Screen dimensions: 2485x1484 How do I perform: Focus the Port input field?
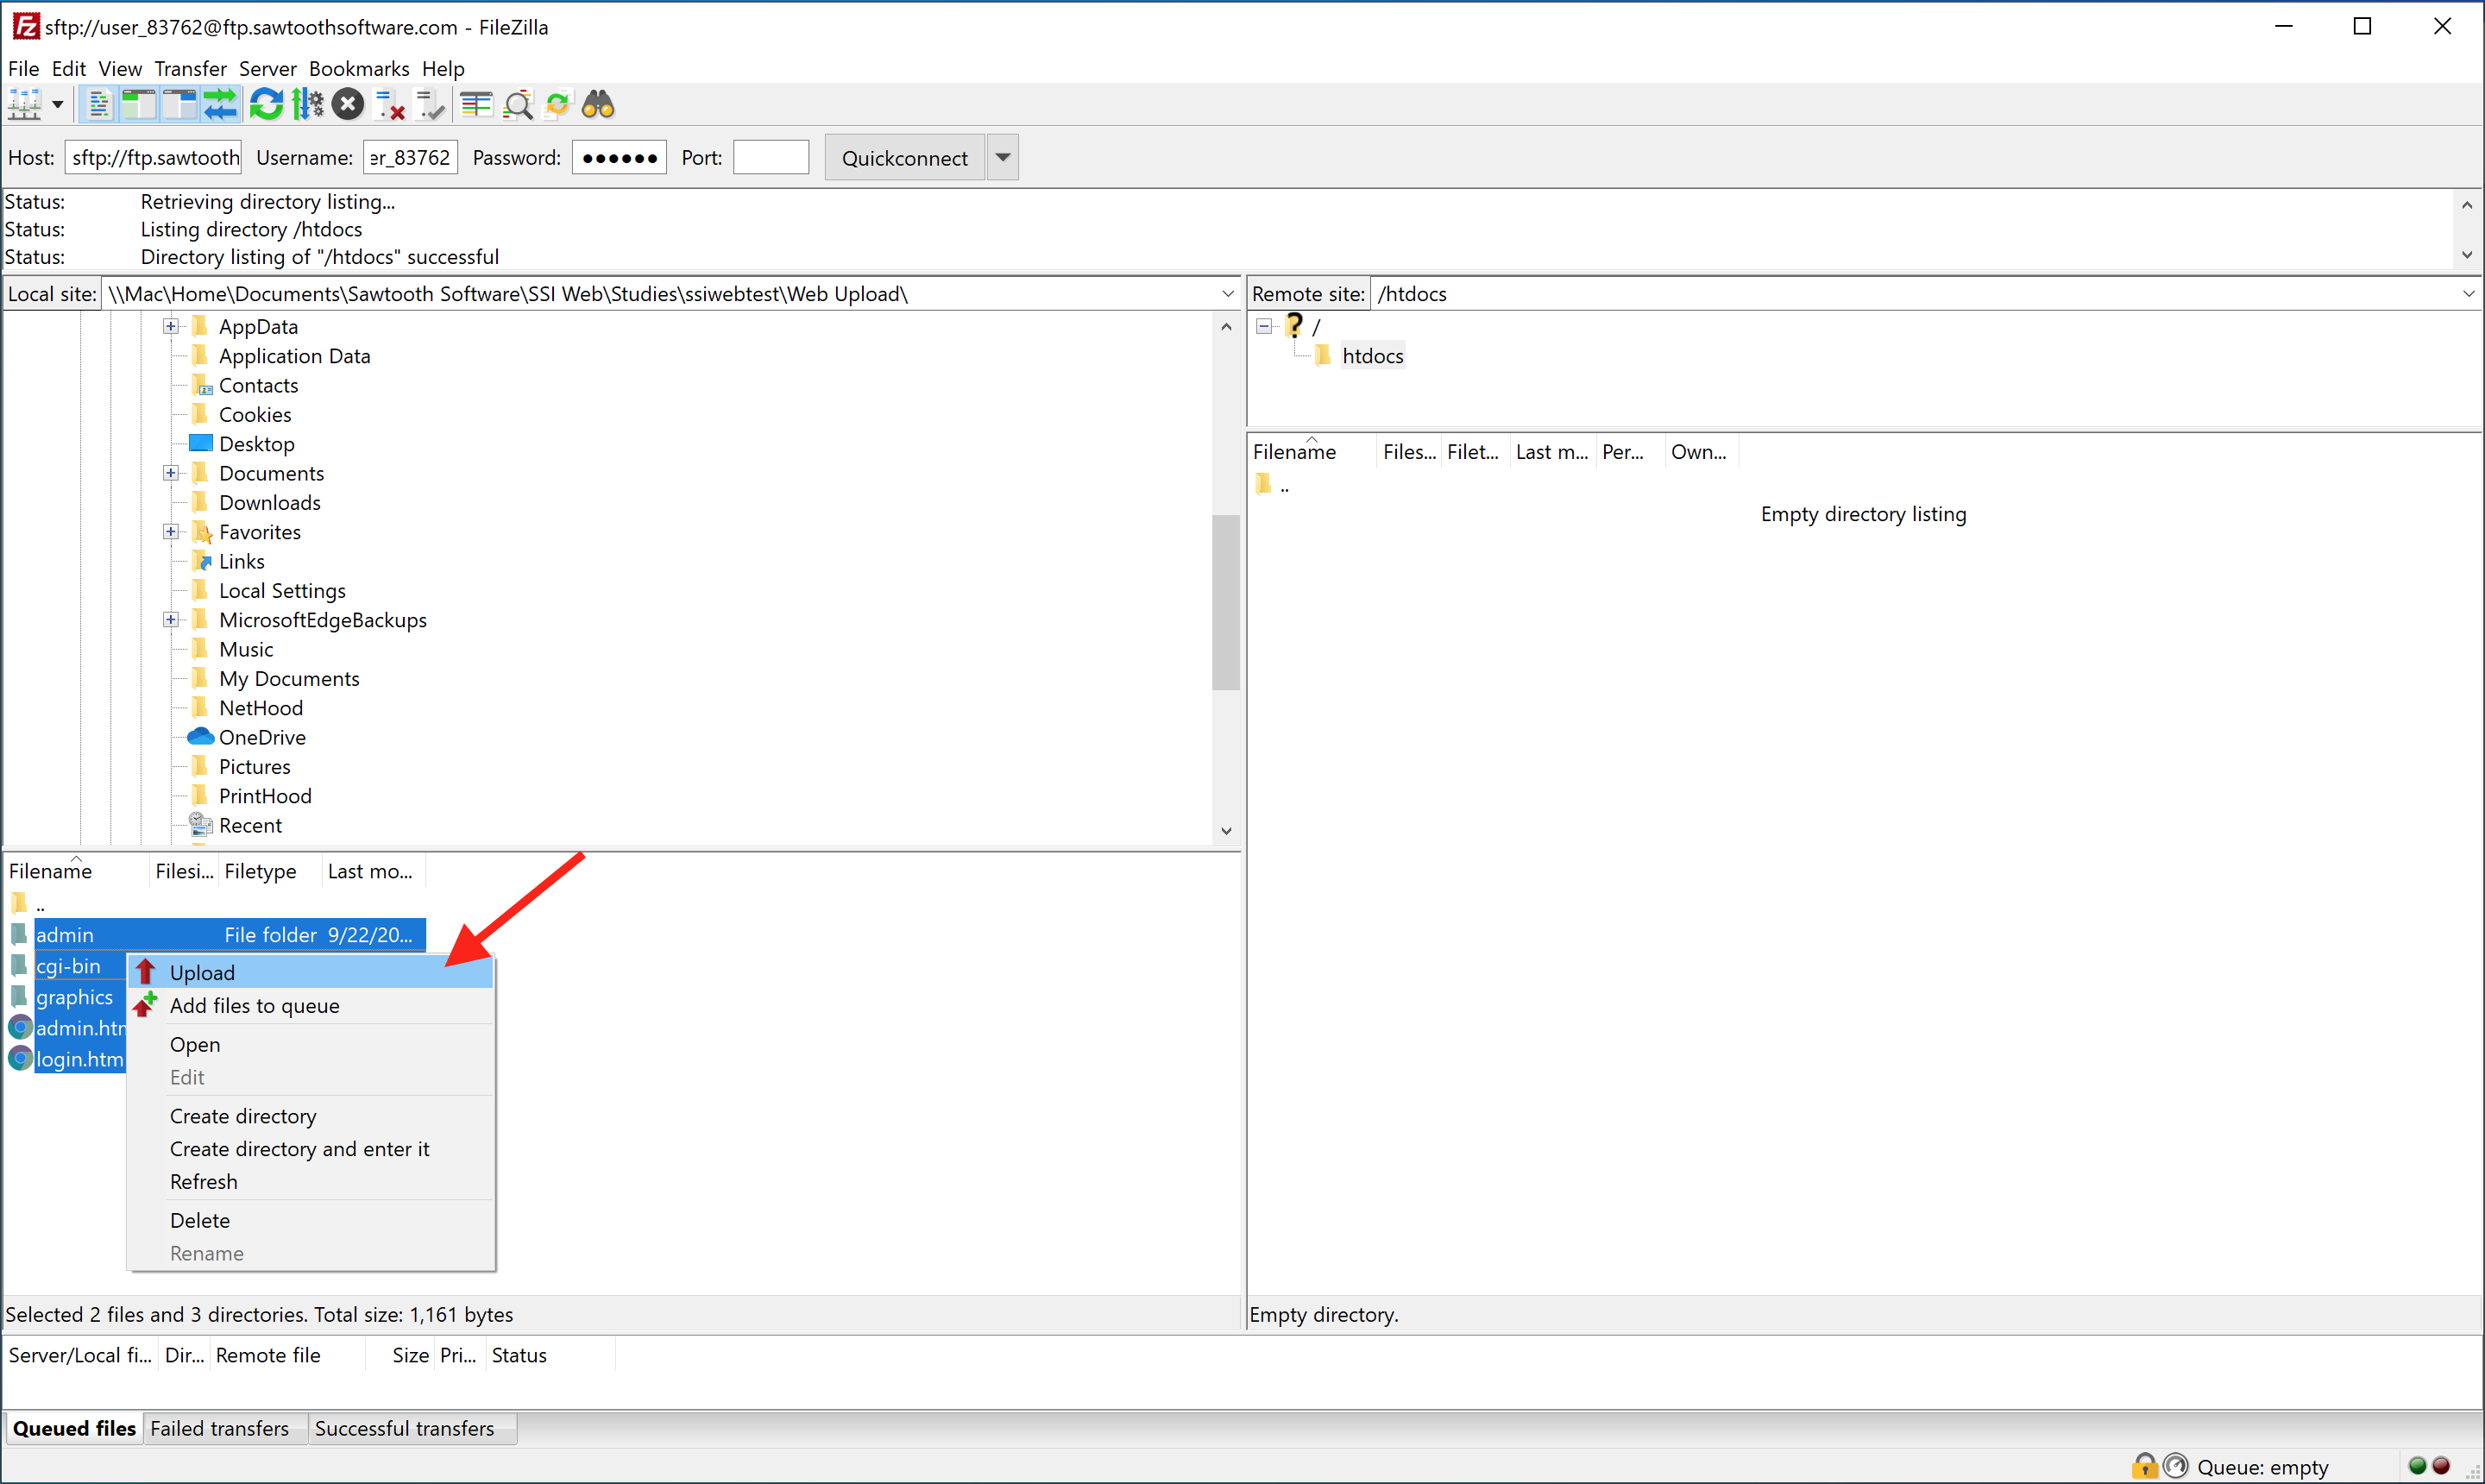(771, 157)
